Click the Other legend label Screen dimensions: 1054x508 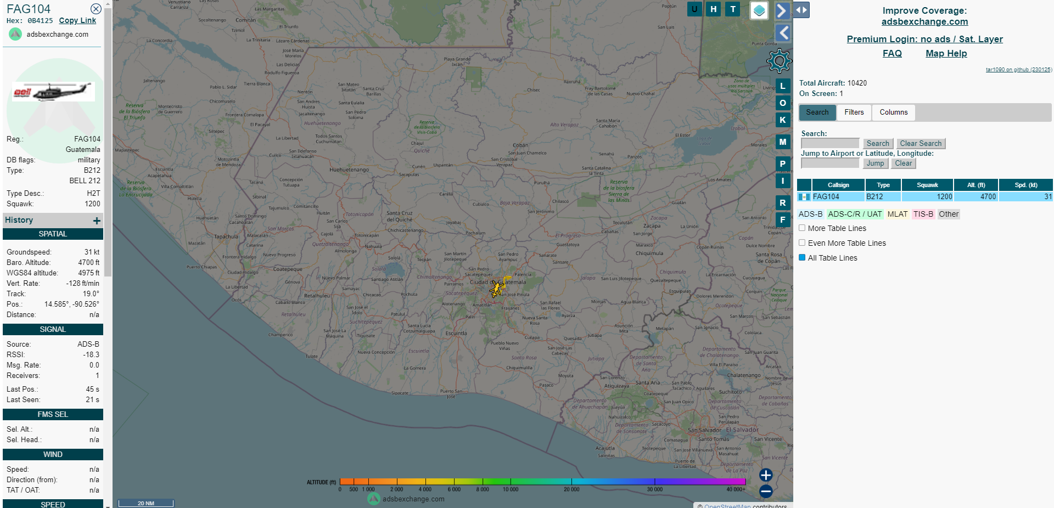click(949, 215)
